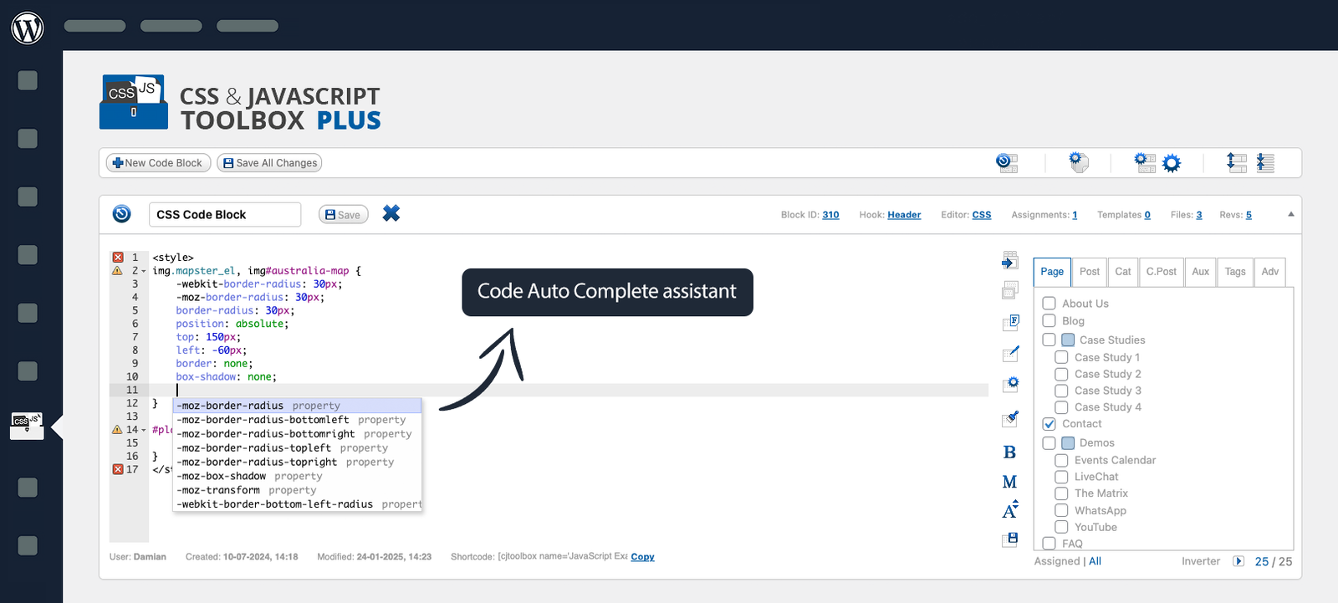Click the Save button for this block
Viewport: 1338px width, 603px height.
pyautogui.click(x=343, y=215)
